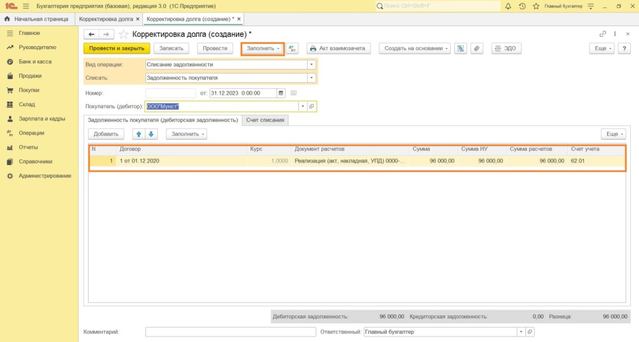The image size is (639, 342).
Task: Get link to document icon
Action: [603, 34]
